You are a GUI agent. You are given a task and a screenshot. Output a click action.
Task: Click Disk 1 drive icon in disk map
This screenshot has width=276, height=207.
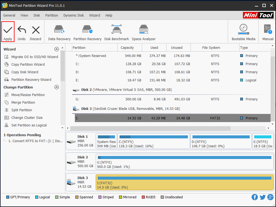71,141
